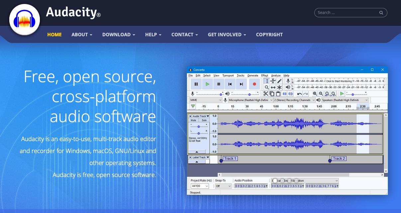Viewport: 401px width, 213px height.
Task: Open the Project Rate 44100 dropdown
Action: tap(200, 186)
